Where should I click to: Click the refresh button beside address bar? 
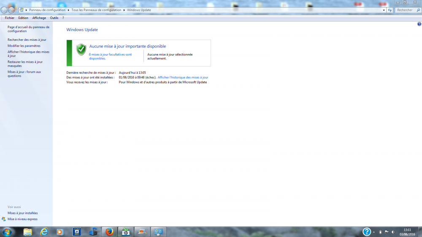point(390,10)
